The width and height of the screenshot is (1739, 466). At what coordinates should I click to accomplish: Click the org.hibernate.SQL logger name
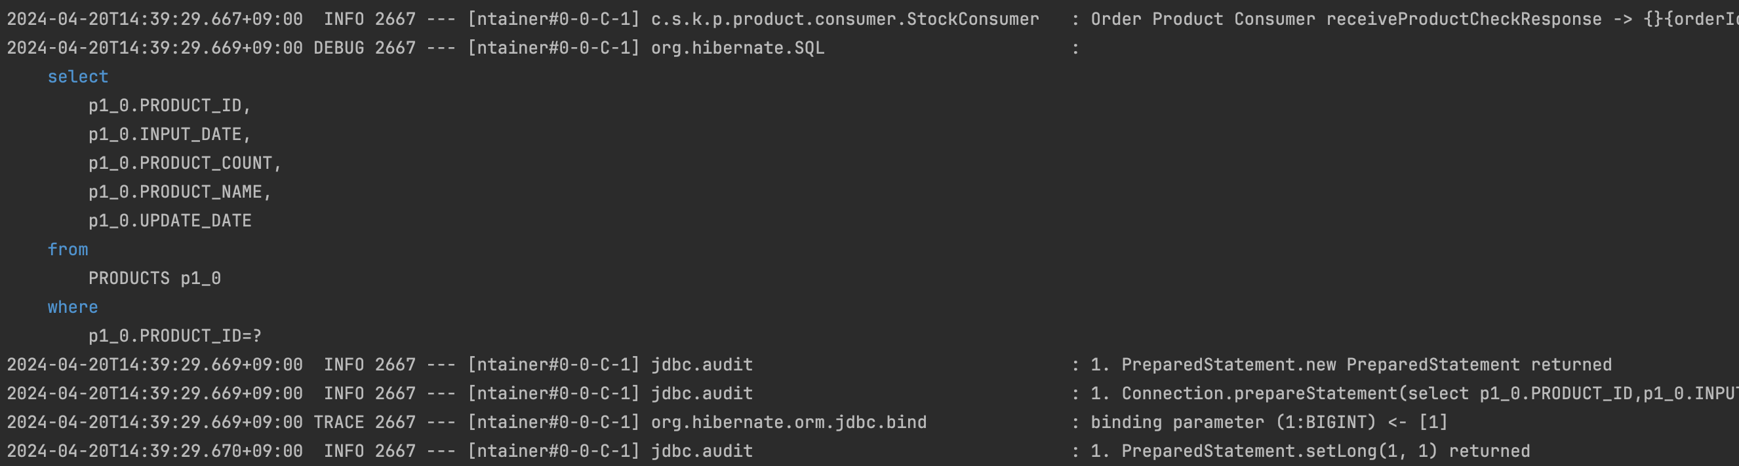point(738,48)
